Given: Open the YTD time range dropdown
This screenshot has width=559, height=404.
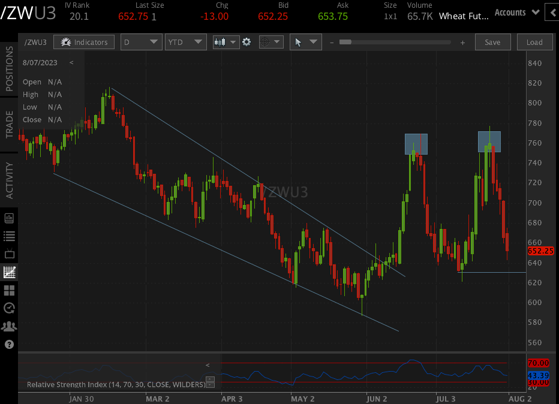Looking at the screenshot, I should [185, 42].
